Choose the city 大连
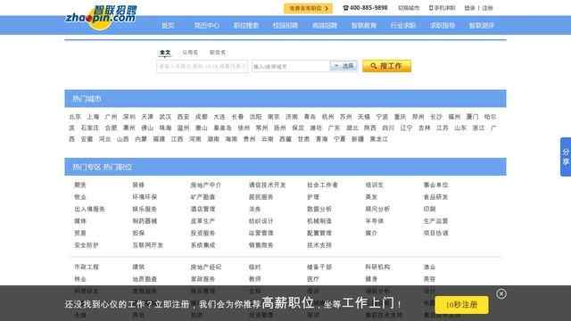The image size is (571, 321). coord(219,117)
